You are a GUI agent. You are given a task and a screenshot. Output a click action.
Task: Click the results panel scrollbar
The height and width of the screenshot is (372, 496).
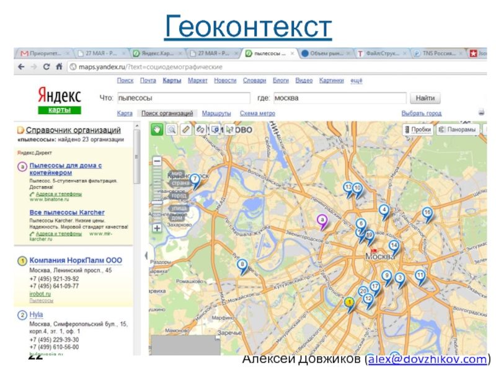136,157
